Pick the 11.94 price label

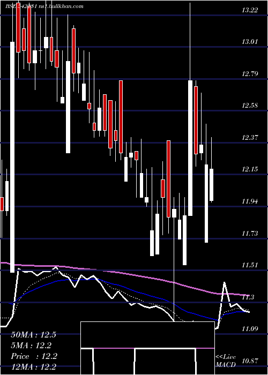click(250, 201)
